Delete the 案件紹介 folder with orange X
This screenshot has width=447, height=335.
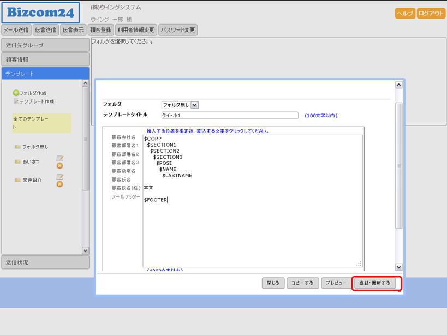click(x=60, y=184)
